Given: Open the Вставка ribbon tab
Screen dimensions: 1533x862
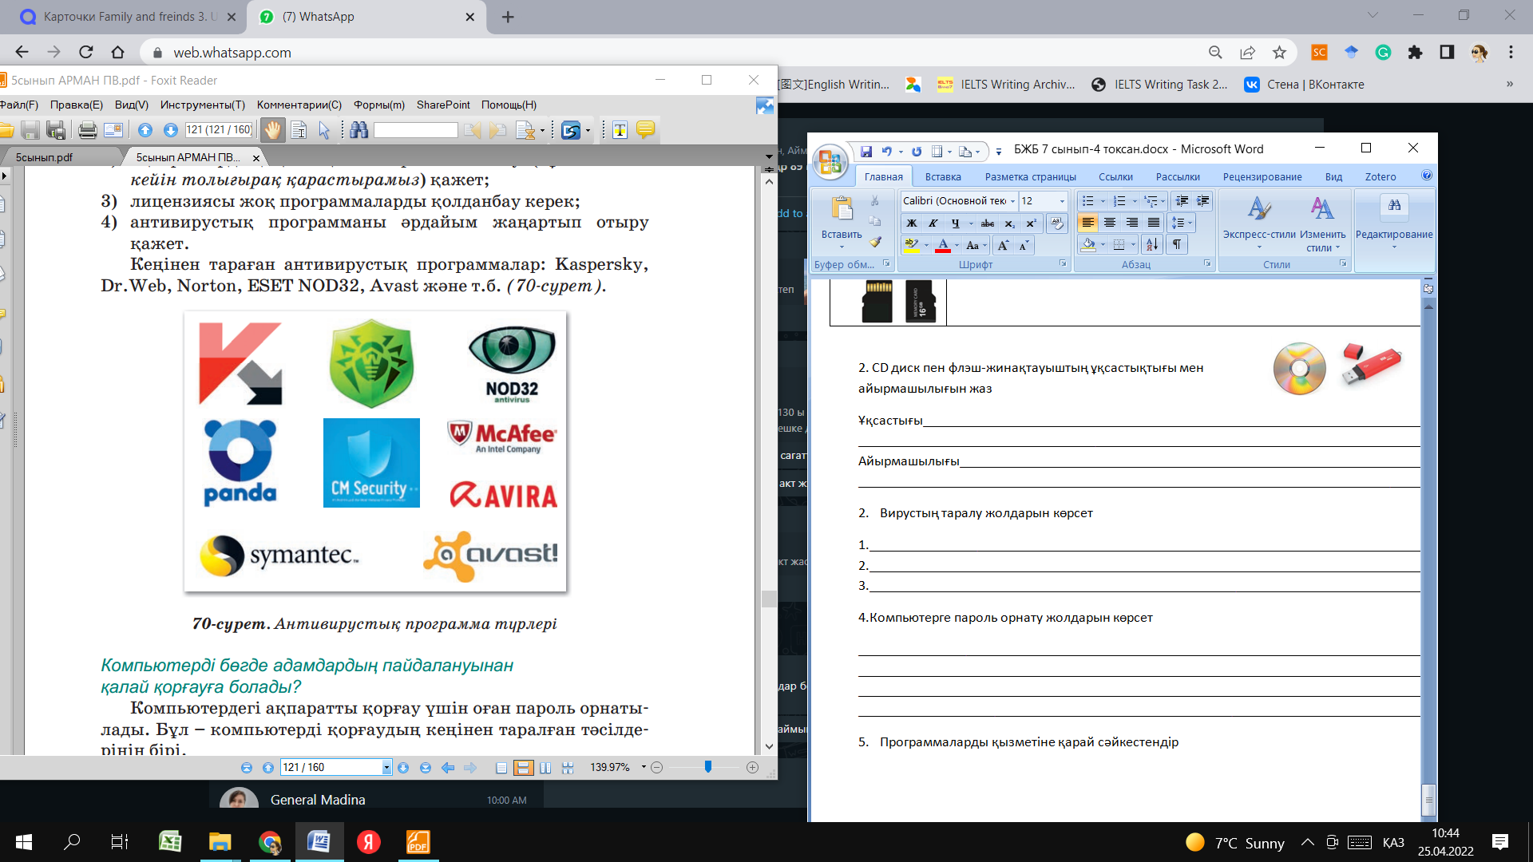Looking at the screenshot, I should [942, 177].
